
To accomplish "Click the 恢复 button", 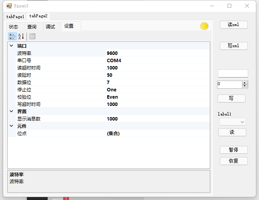I will [x=234, y=161].
